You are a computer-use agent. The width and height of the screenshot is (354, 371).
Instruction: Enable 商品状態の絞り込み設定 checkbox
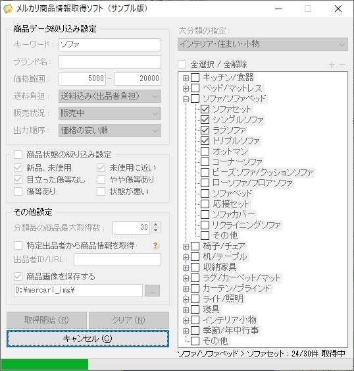click(x=18, y=155)
